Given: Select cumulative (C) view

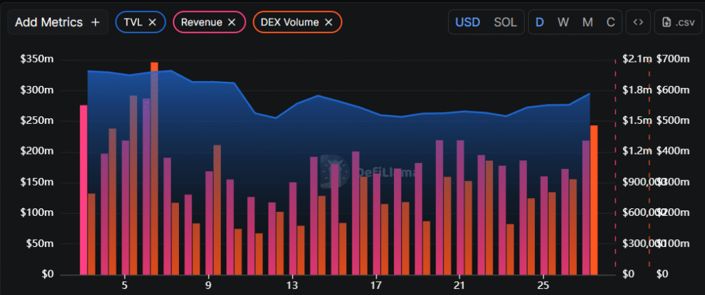Looking at the screenshot, I should tap(610, 22).
